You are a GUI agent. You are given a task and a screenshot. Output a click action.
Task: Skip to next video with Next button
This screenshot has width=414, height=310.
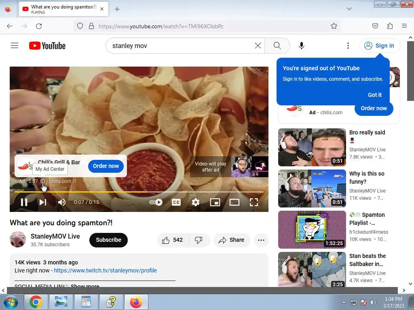43,202
